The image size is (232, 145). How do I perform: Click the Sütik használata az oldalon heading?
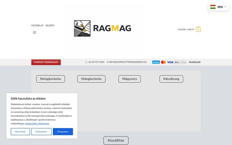(28, 99)
